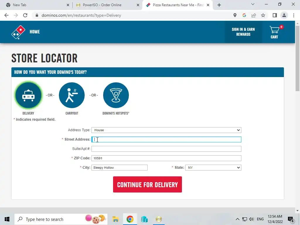
Task: Click the Suite/Apt # input field
Action: pyautogui.click(x=166, y=149)
